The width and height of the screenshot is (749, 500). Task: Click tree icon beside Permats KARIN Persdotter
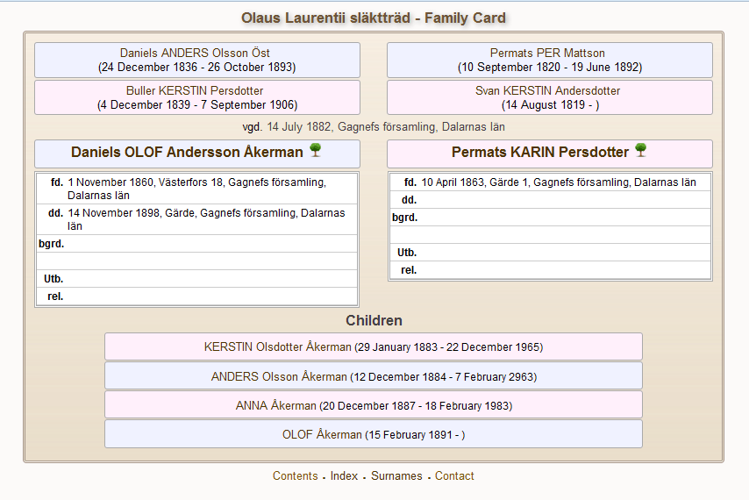[641, 151]
